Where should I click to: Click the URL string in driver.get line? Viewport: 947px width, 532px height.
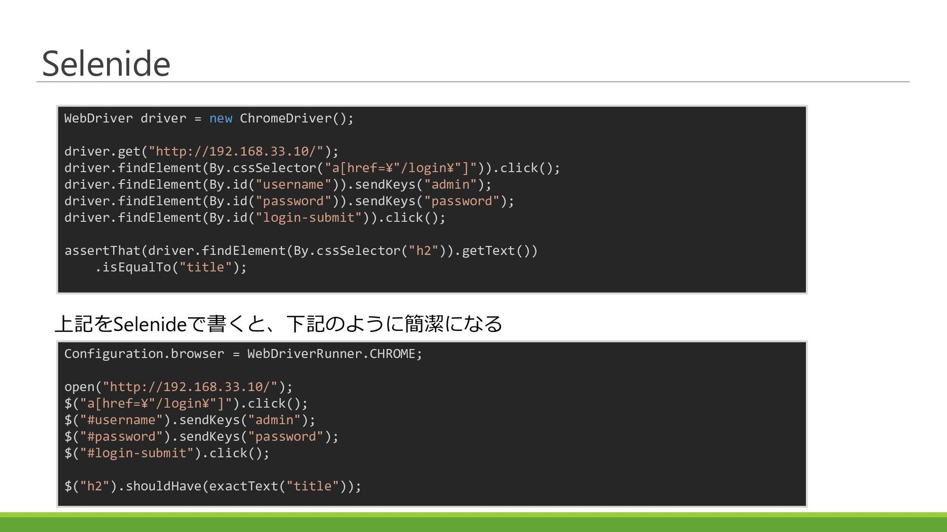point(236,151)
